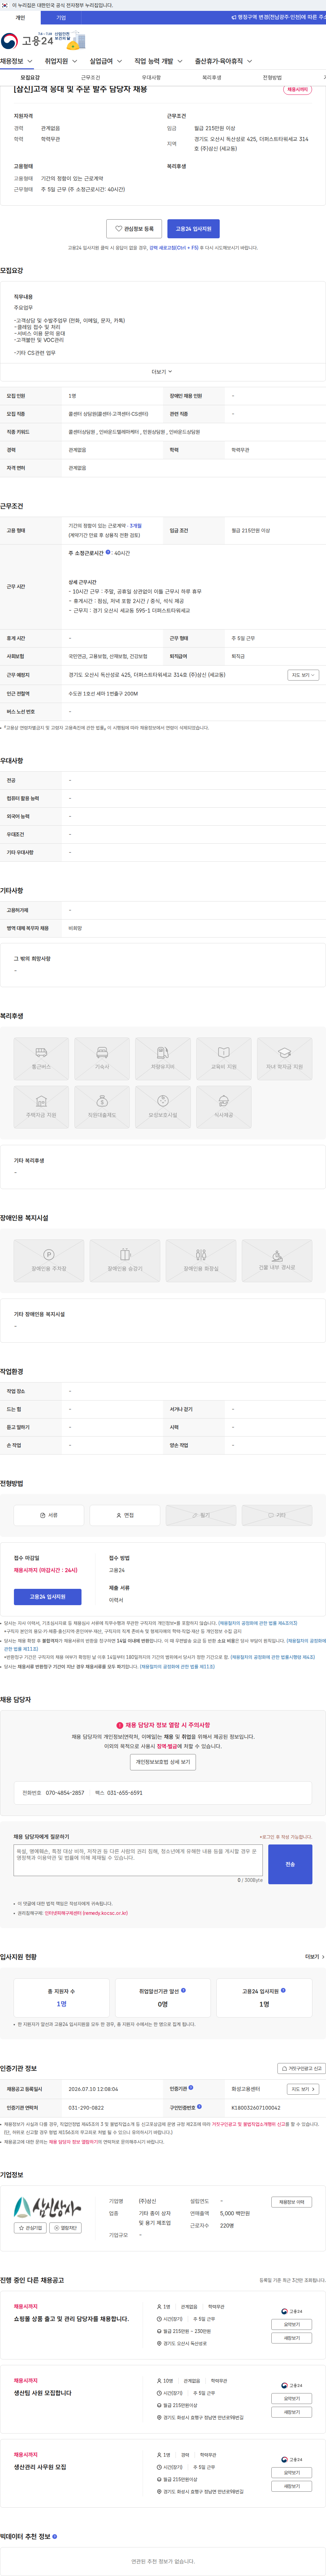Jump to the 근무조건 section tab
The height and width of the screenshot is (2576, 326).
pyautogui.click(x=90, y=77)
